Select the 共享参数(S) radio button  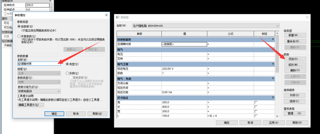pos(19,36)
